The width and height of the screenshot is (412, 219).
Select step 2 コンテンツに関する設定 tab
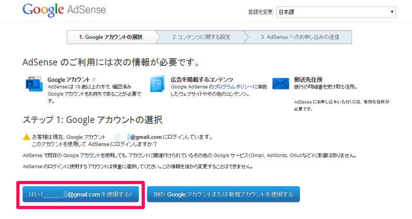[201, 37]
